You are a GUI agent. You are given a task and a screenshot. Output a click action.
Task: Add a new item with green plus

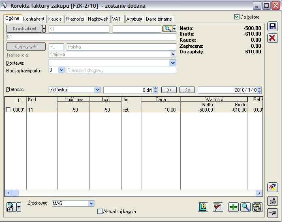tap(233, 207)
